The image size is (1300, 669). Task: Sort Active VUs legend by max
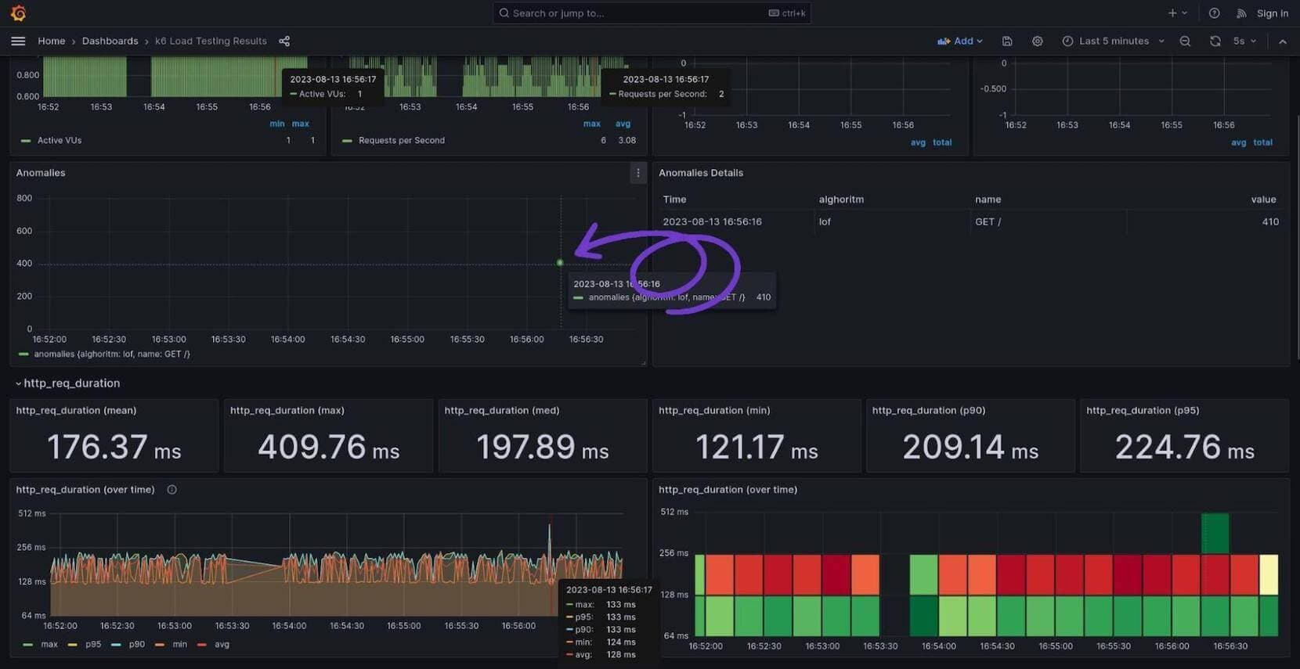301,124
